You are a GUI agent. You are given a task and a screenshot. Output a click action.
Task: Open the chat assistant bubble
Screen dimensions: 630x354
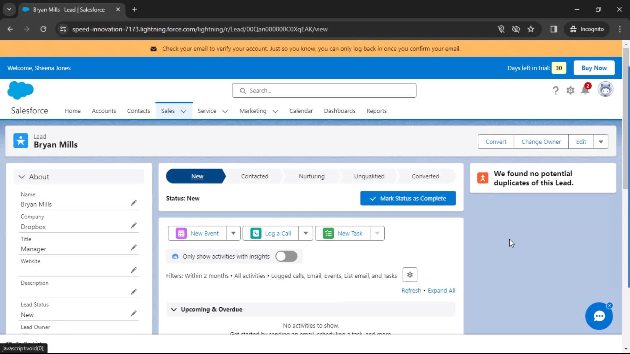click(599, 316)
